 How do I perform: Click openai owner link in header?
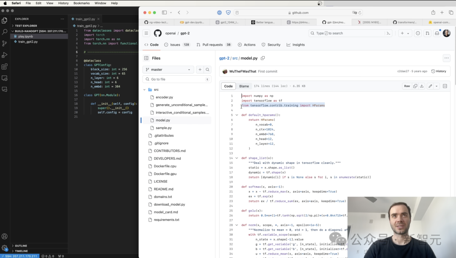click(171, 33)
